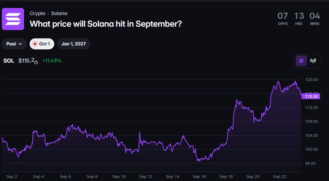This screenshot has width=329, height=181.
Task: Click the 120.00 price axis label
Action: click(x=312, y=80)
